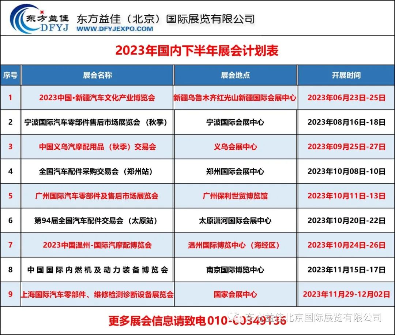Click serial number 8 of the 南京 row

10,270
